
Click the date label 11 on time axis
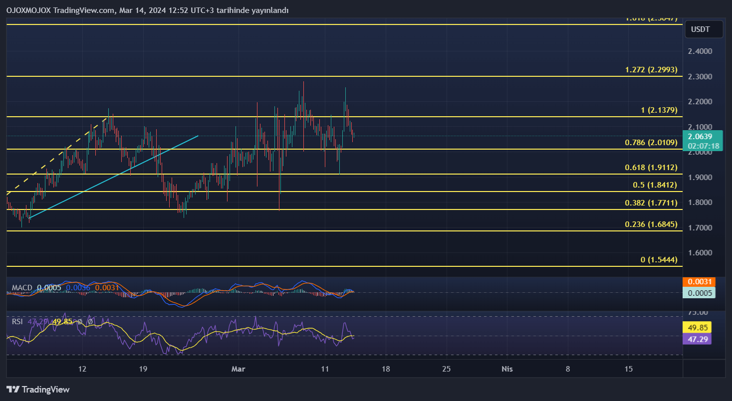click(325, 369)
